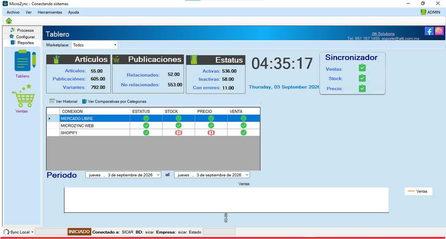Open the Herramientas menu
Image resolution: width=446 pixels, height=239 pixels.
tap(50, 12)
